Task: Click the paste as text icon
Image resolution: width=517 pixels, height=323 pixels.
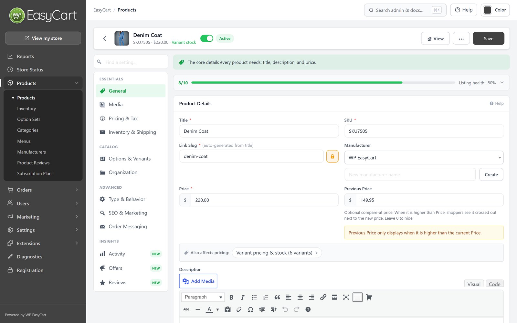Action: 227,309
